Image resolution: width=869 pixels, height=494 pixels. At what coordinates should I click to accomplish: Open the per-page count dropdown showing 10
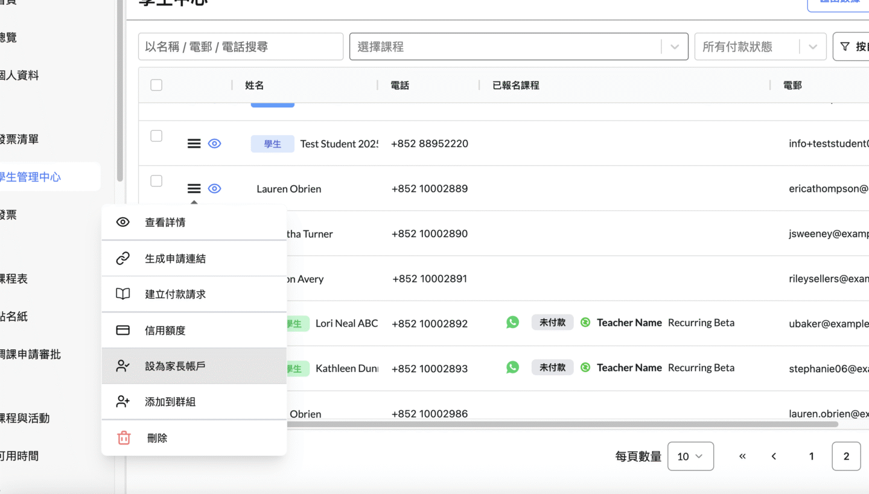(x=690, y=457)
